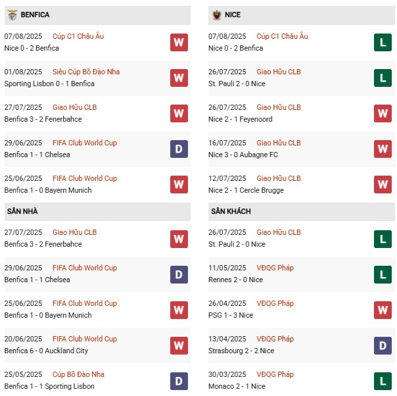Select the SÂN KHÁCH section header
Screen dimensions: 397x396
click(x=231, y=211)
